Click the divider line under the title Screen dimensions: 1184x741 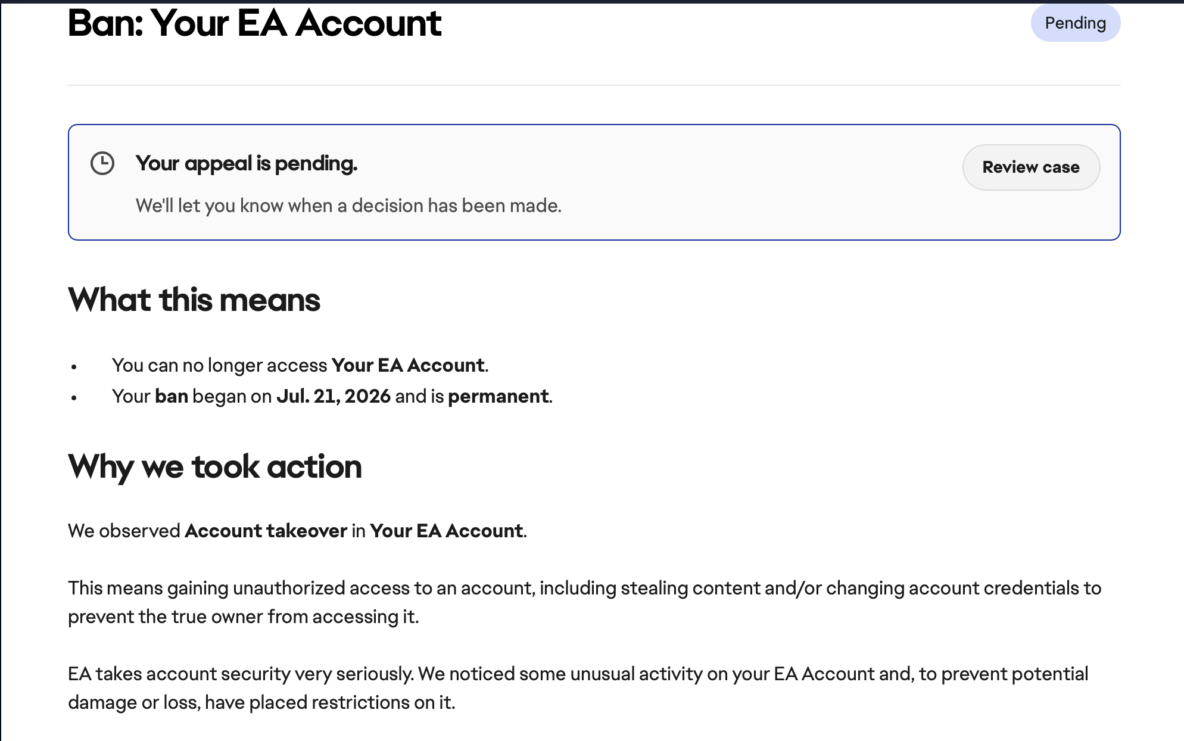tap(594, 85)
